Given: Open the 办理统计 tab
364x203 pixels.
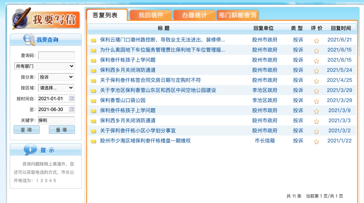Looking at the screenshot, I should pyautogui.click(x=194, y=15).
